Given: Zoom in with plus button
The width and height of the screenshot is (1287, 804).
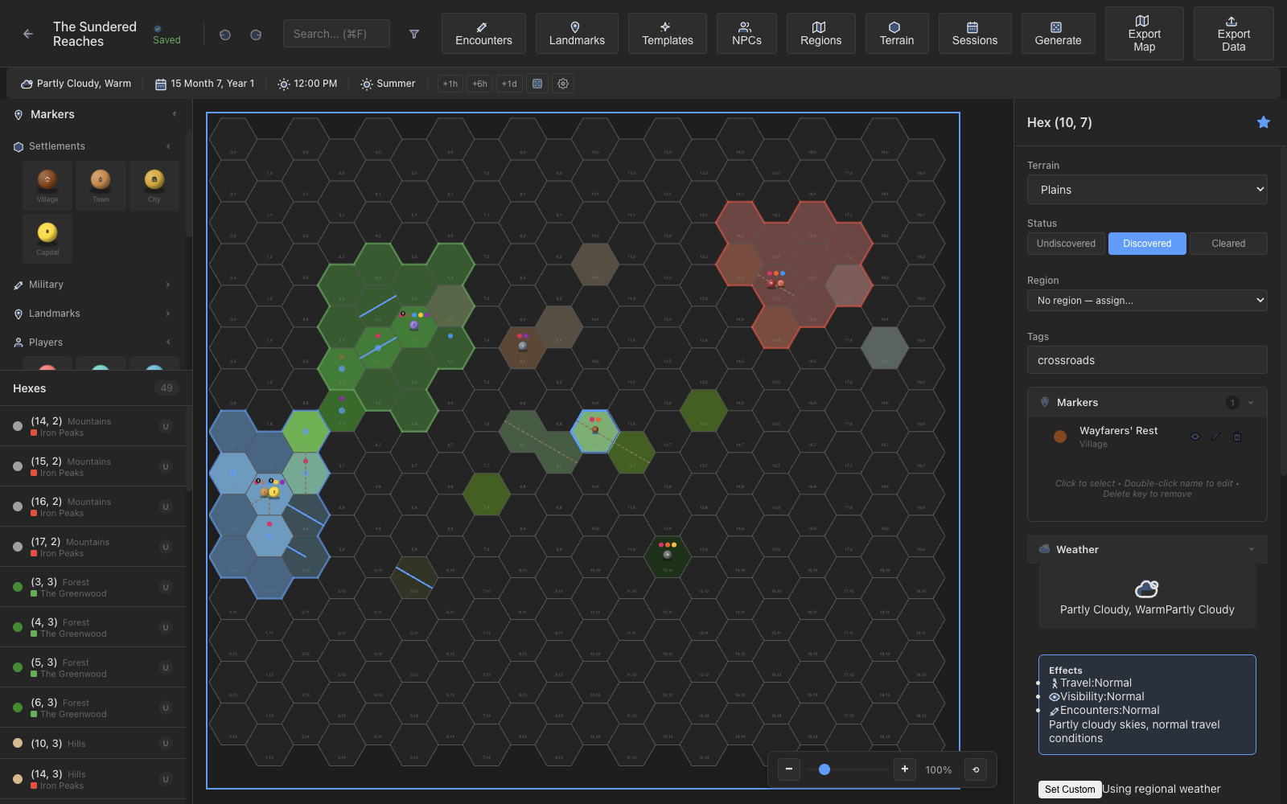Looking at the screenshot, I should point(905,769).
